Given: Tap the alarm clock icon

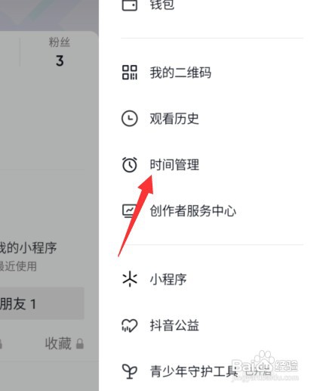Looking at the screenshot, I should click(x=130, y=165).
